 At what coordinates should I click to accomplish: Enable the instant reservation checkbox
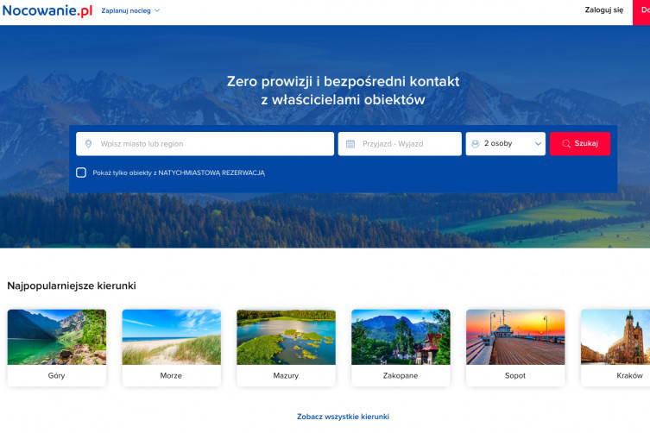[x=81, y=173]
